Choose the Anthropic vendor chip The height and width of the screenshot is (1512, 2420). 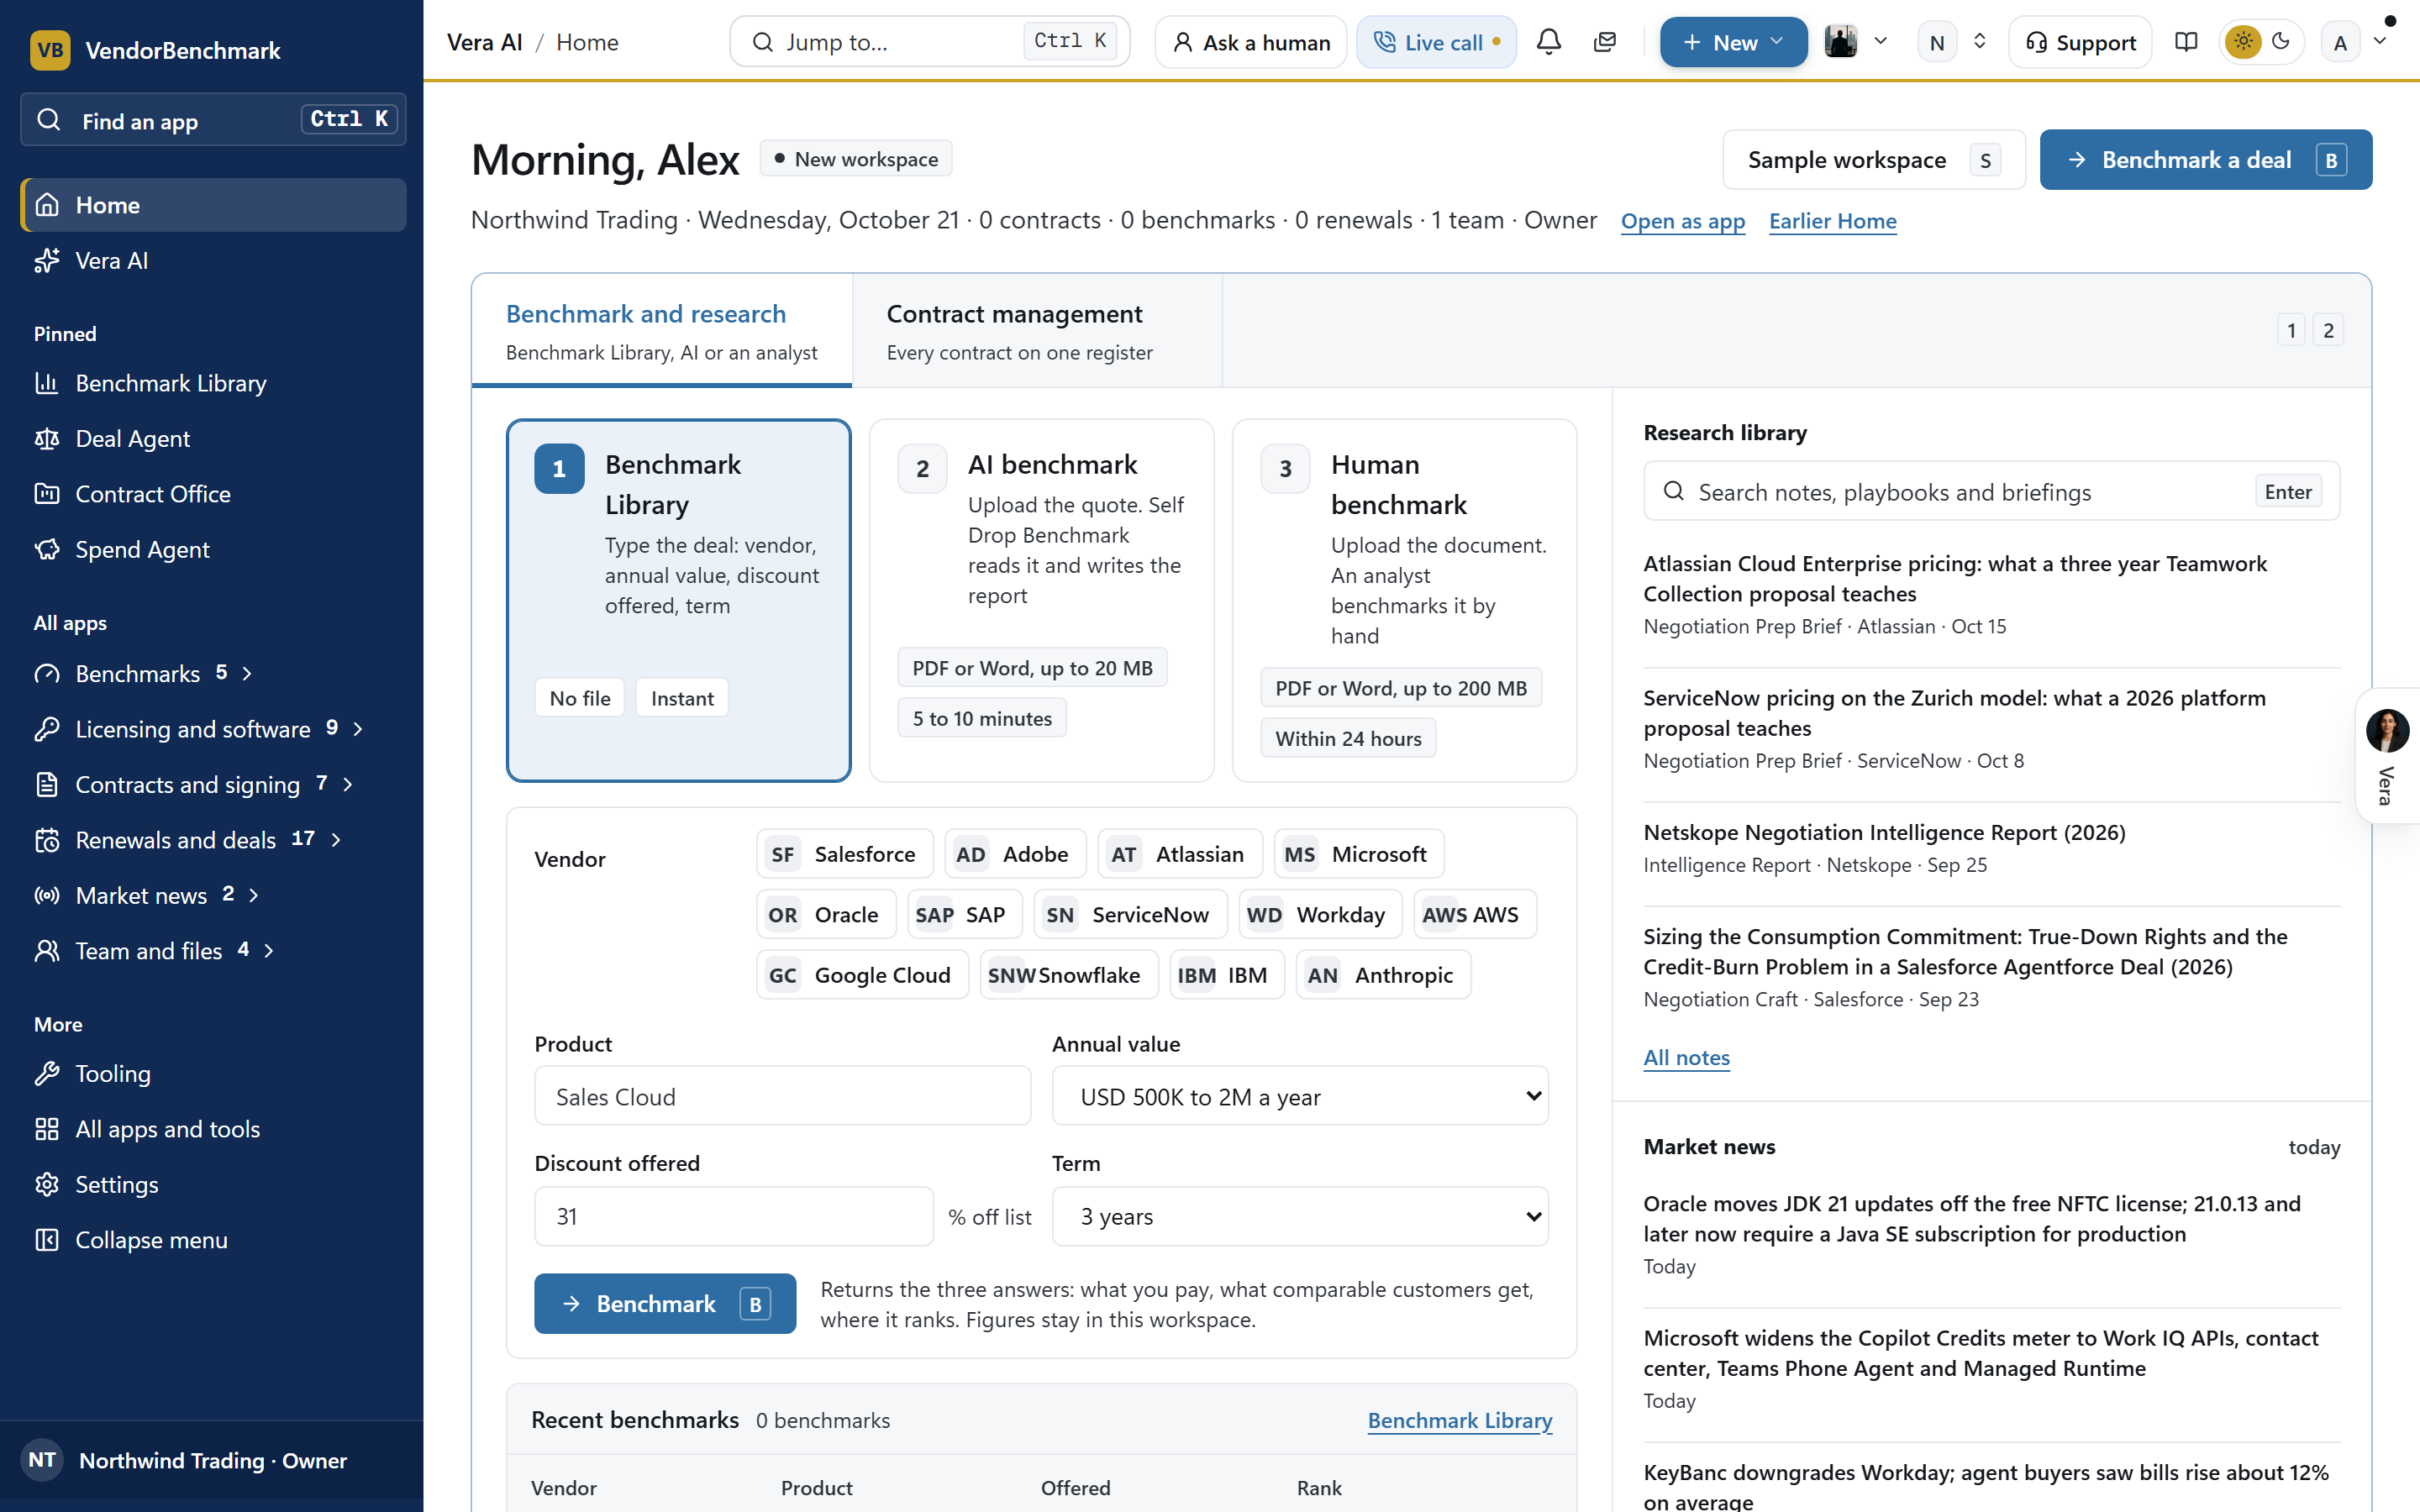tap(1383, 975)
